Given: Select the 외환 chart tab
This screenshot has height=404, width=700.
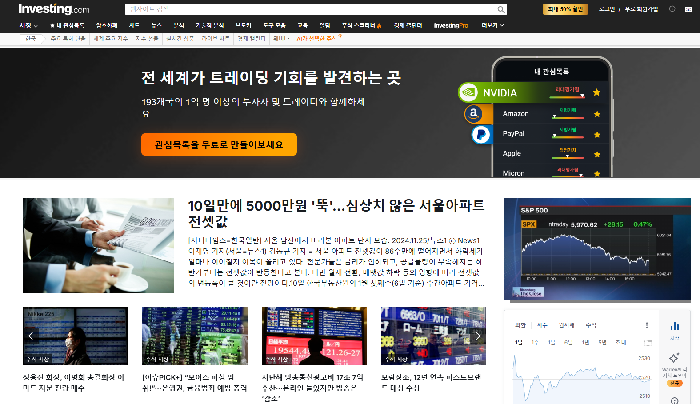Looking at the screenshot, I should [520, 325].
